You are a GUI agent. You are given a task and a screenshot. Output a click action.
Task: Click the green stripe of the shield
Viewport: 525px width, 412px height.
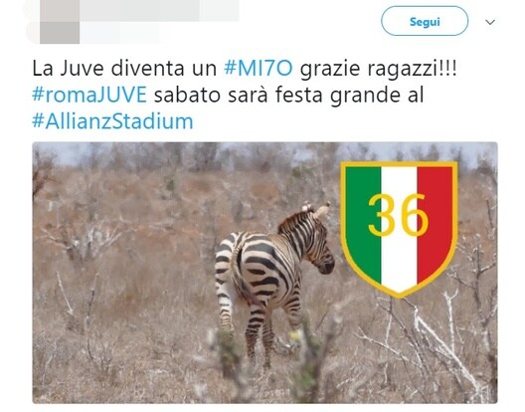[364, 221]
